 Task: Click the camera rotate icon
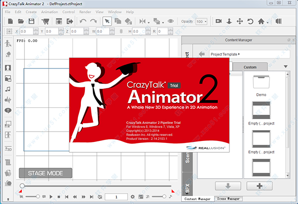(250, 21)
